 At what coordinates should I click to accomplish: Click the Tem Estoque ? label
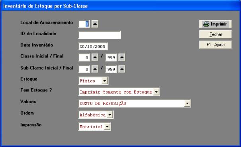tap(36, 90)
